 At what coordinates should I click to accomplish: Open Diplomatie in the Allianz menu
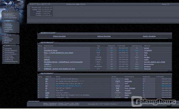tap(8, 26)
